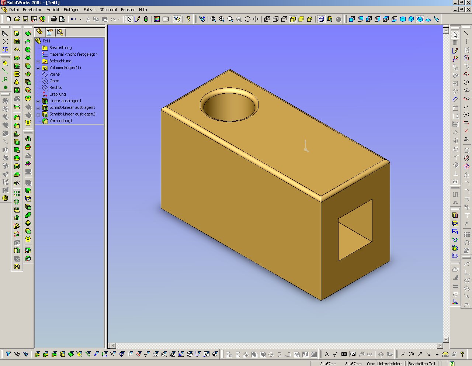Switch to Wireframe display mode

267,19
